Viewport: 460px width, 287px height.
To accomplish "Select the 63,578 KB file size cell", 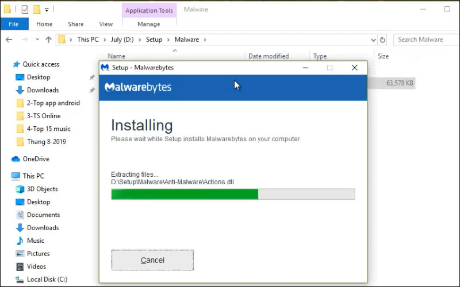I will coord(399,83).
